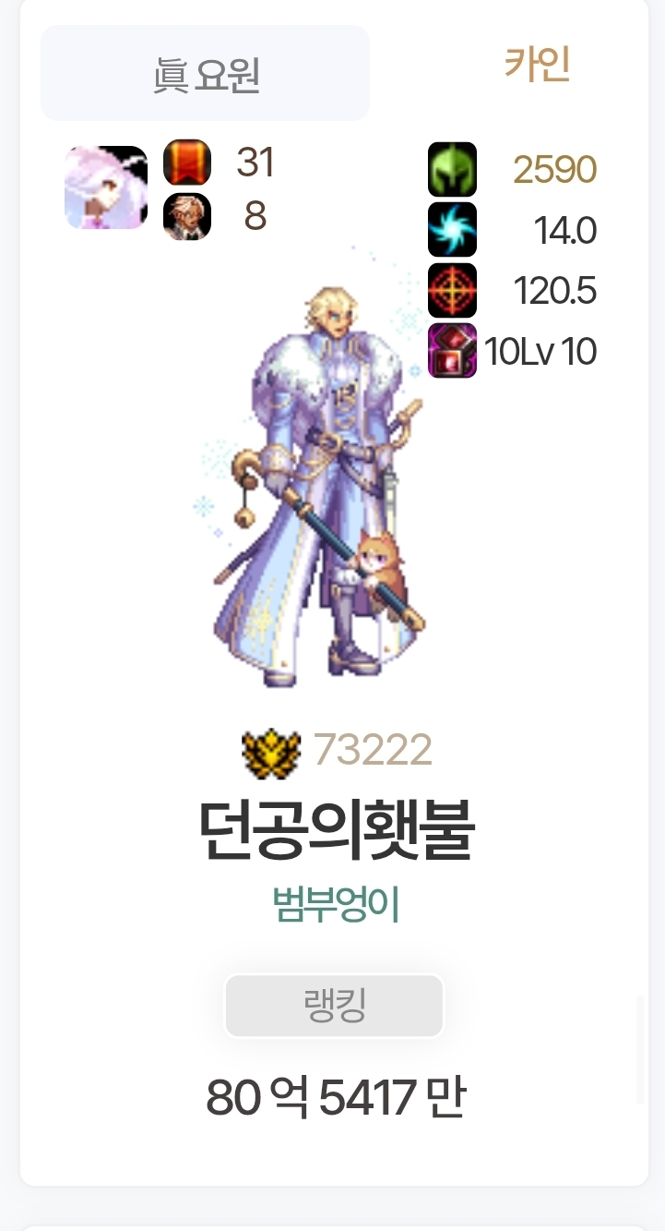Click the golden crest emblem icon

[x=271, y=754]
